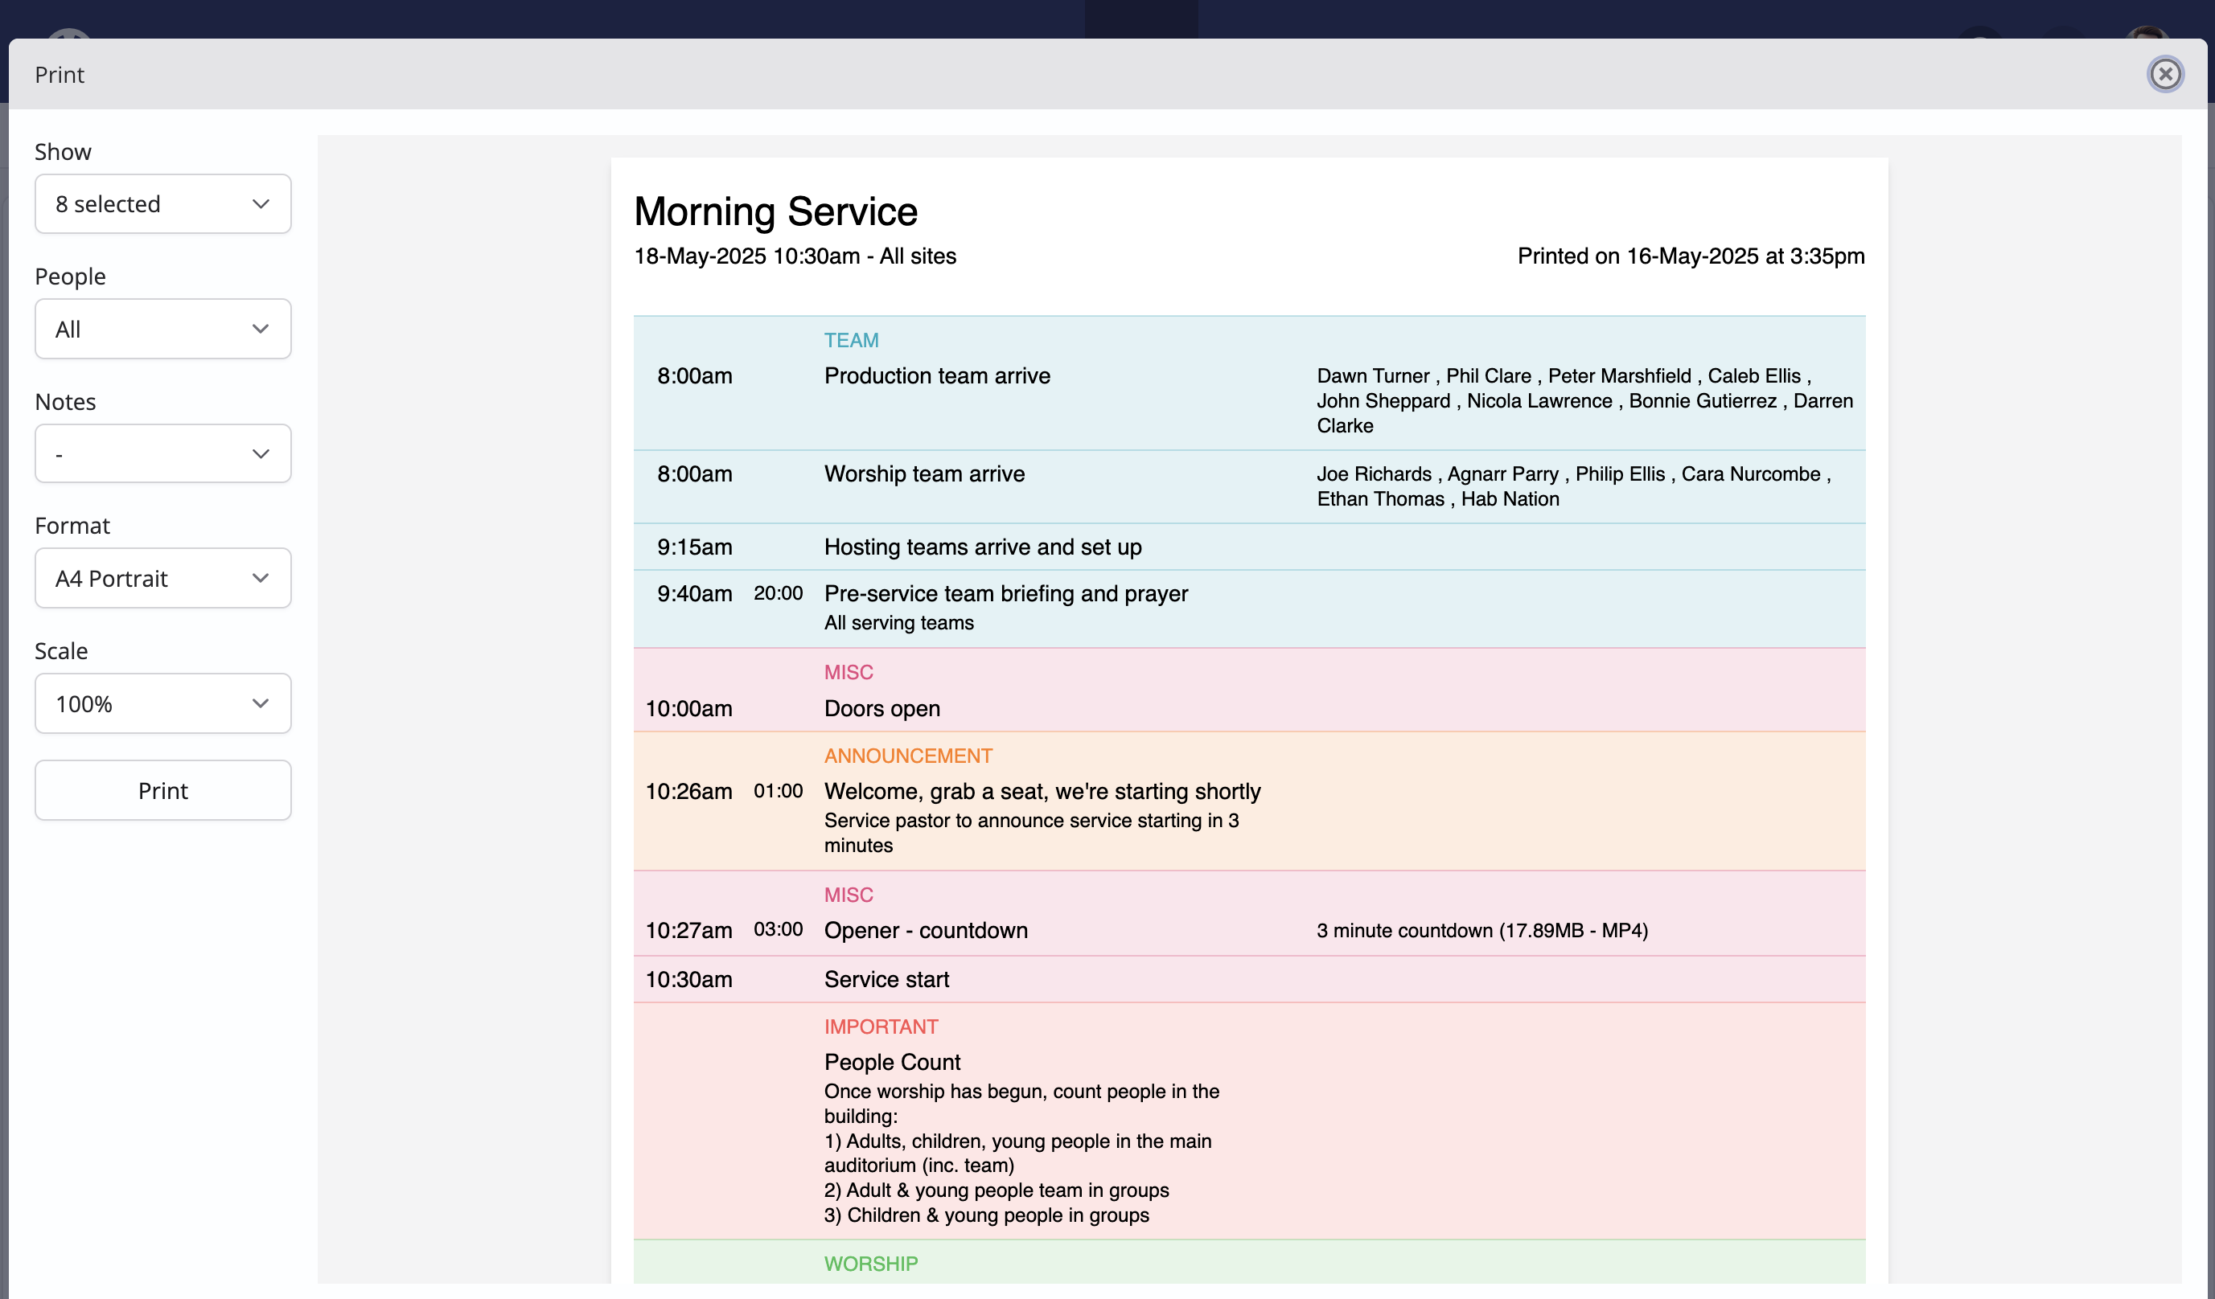Click '3 minute countdown (17.89MB - MP4)' file
Screen dimensions: 2215x1299
pyautogui.click(x=1482, y=931)
